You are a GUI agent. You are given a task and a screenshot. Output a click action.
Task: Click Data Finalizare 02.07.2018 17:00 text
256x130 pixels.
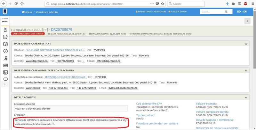108,34
